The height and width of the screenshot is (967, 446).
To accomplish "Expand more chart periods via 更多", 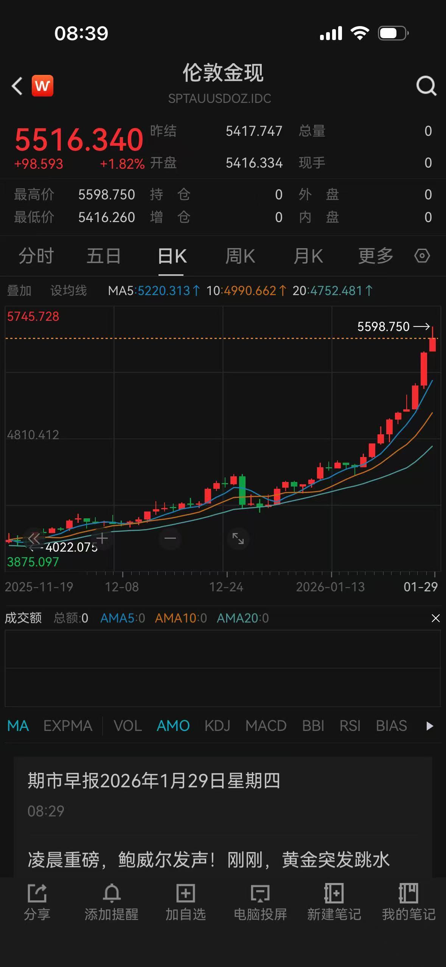I will pos(376,256).
